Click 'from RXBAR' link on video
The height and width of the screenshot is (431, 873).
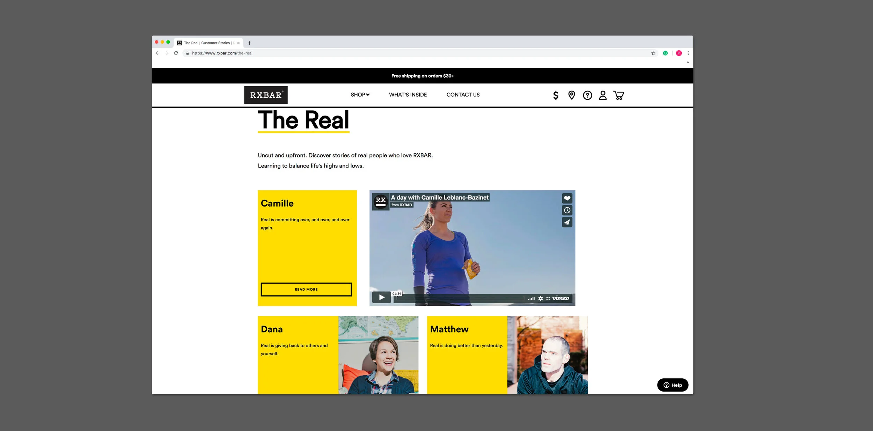click(x=402, y=205)
